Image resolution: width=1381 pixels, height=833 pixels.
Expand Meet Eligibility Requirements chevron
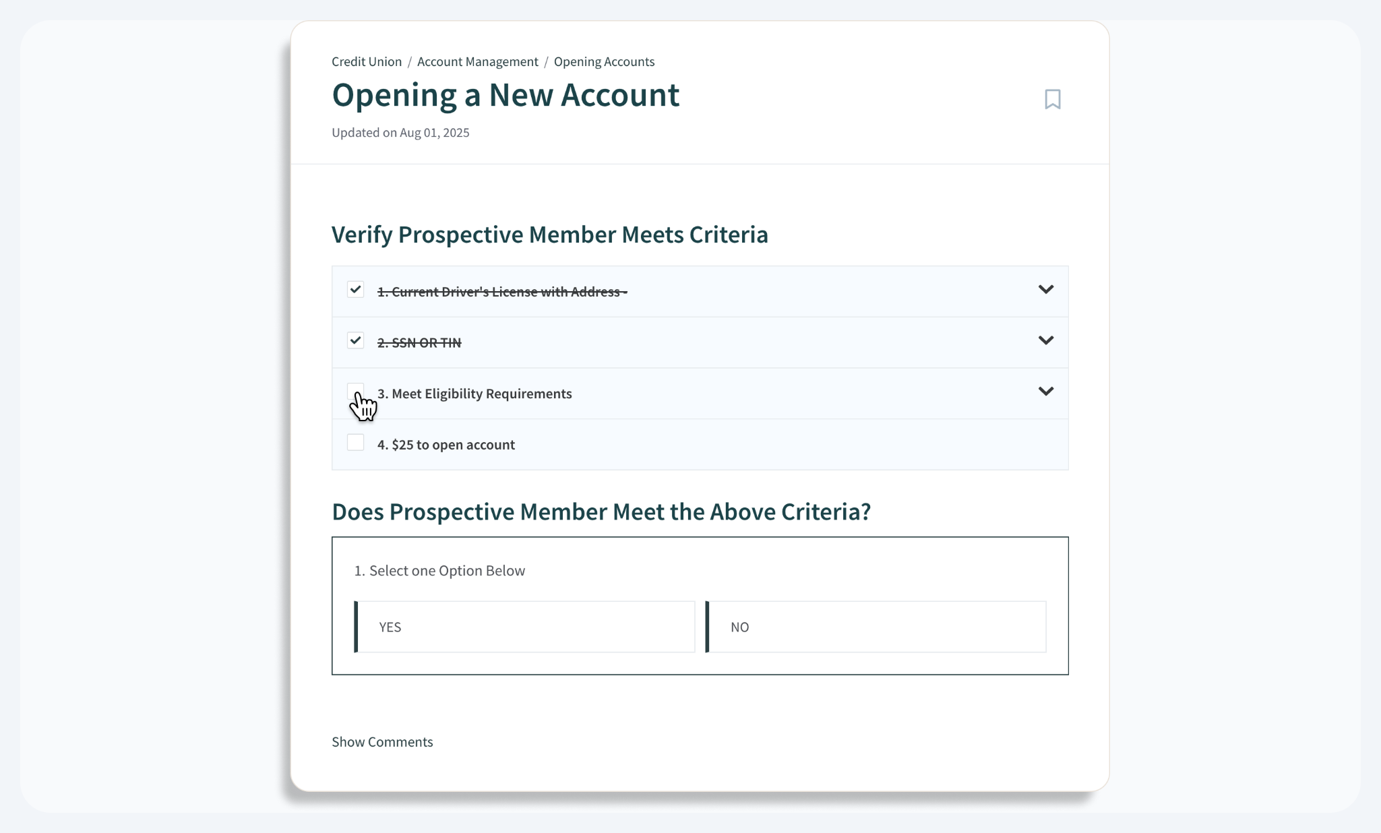1045,392
